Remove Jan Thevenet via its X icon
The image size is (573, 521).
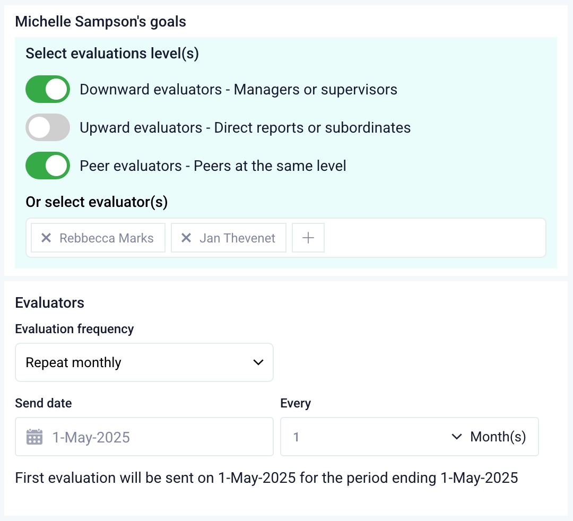[186, 238]
